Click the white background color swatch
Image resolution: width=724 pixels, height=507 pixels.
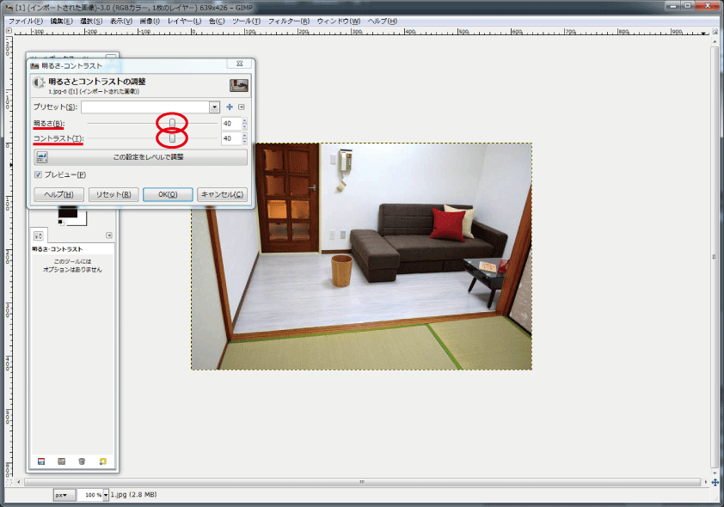tap(82, 220)
